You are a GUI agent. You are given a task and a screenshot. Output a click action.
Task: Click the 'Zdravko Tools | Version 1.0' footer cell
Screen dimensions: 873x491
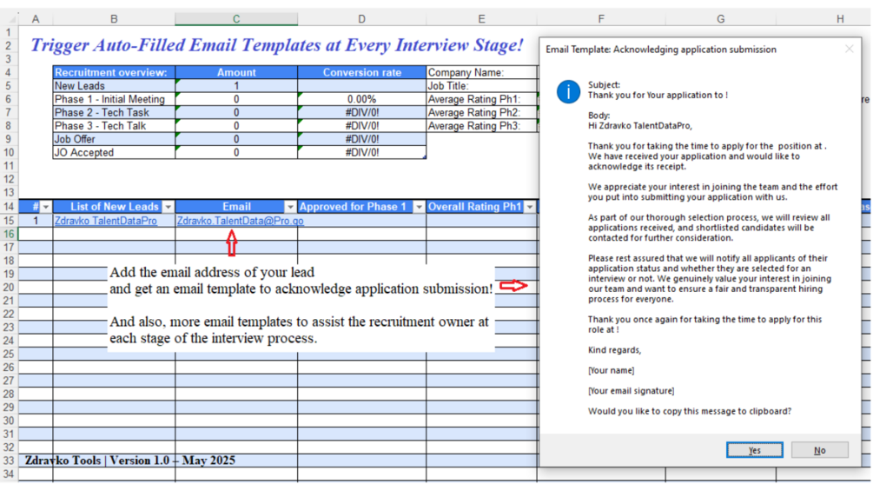point(129,461)
